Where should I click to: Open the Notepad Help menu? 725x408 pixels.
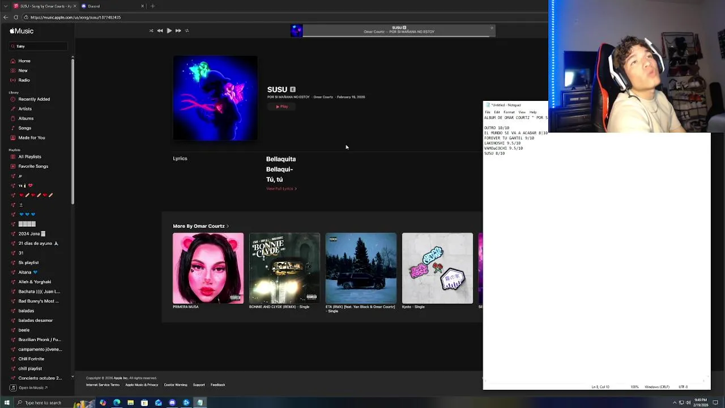coord(533,112)
